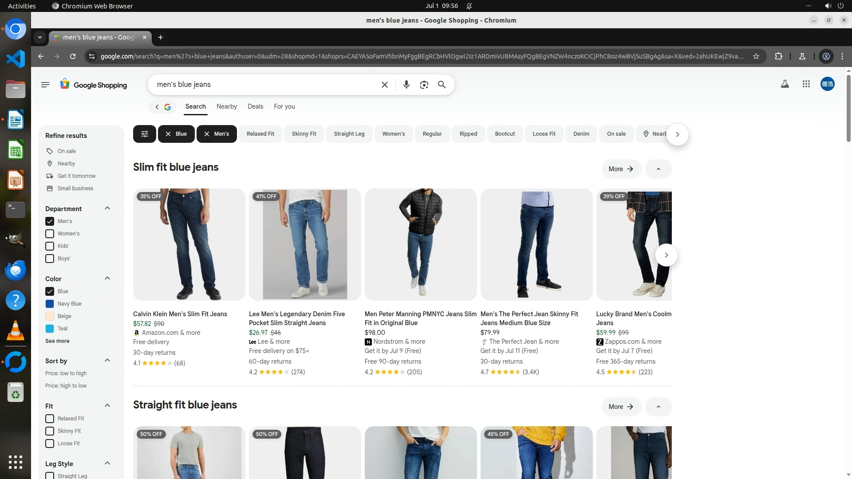The height and width of the screenshot is (479, 852).
Task: Collapse the Sort by section
Action: [107, 361]
